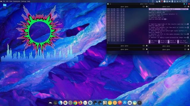Open the gray system preferences dock icon
The height and width of the screenshot is (106, 190).
[70, 103]
